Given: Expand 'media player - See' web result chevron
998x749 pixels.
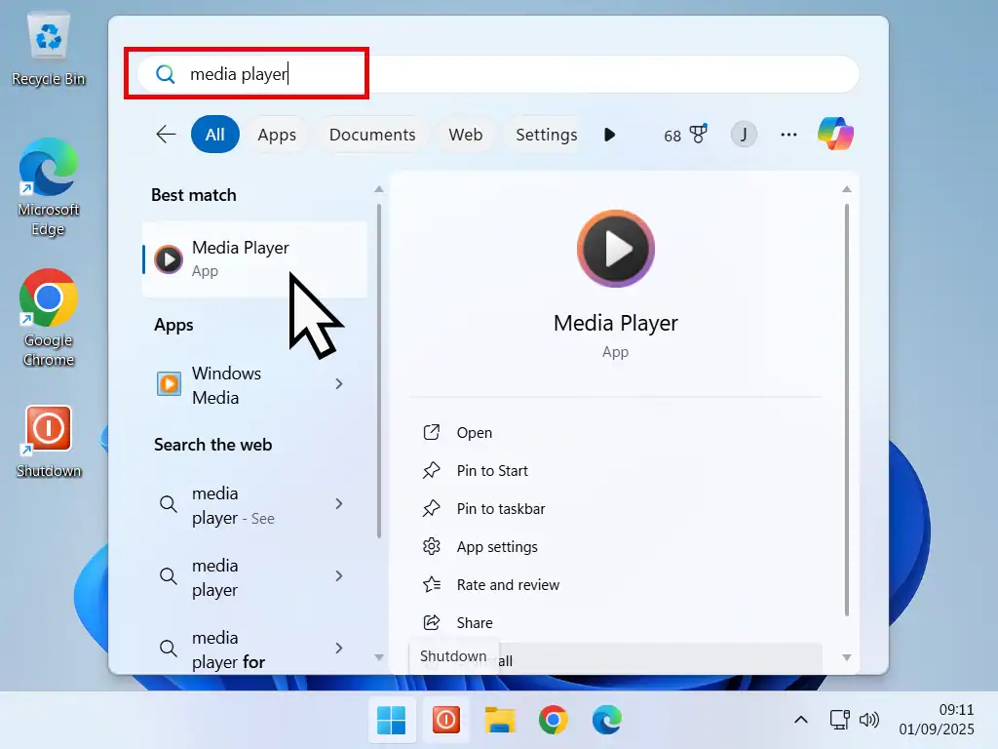Looking at the screenshot, I should [339, 504].
